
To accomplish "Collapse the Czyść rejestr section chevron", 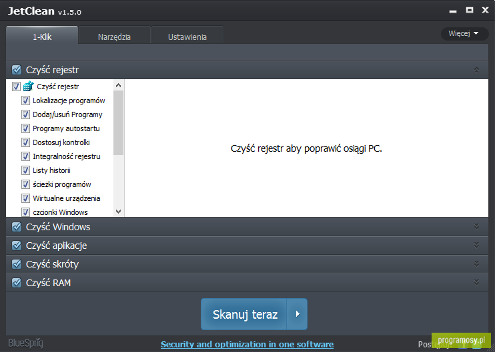I will click(x=476, y=70).
